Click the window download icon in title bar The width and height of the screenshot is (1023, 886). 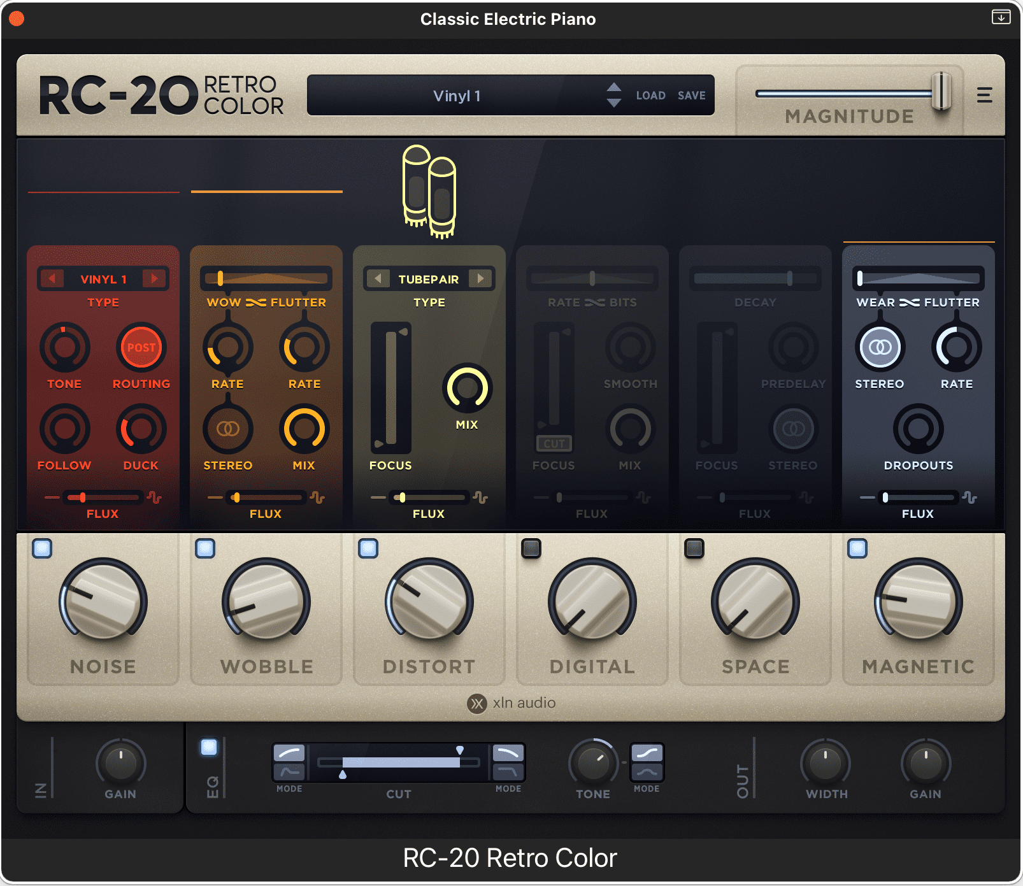[x=1001, y=17]
